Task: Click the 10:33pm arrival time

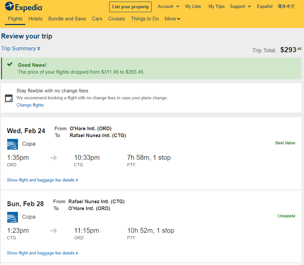Action: [x=87, y=157]
